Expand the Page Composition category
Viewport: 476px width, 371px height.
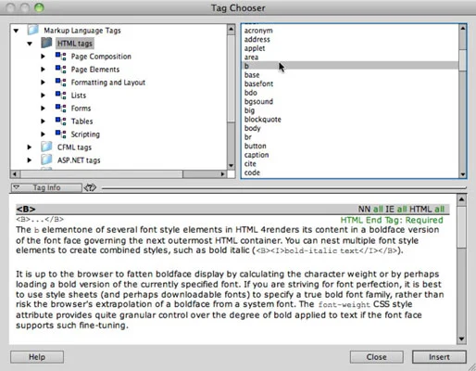click(x=43, y=57)
